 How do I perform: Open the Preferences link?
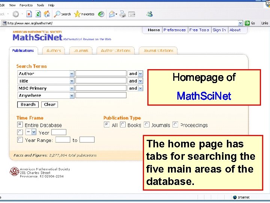click(175, 30)
